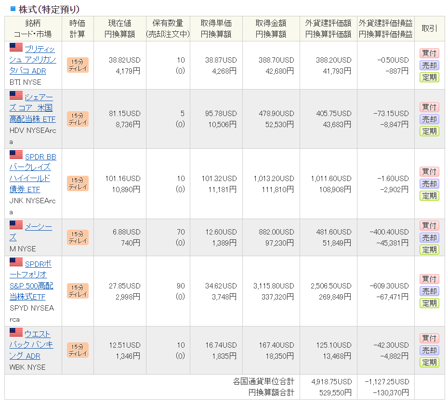Click the 取引 column header
This screenshot has height=404, width=448.
[x=429, y=28]
